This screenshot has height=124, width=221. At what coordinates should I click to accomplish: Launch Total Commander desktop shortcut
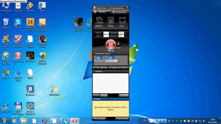point(18,108)
